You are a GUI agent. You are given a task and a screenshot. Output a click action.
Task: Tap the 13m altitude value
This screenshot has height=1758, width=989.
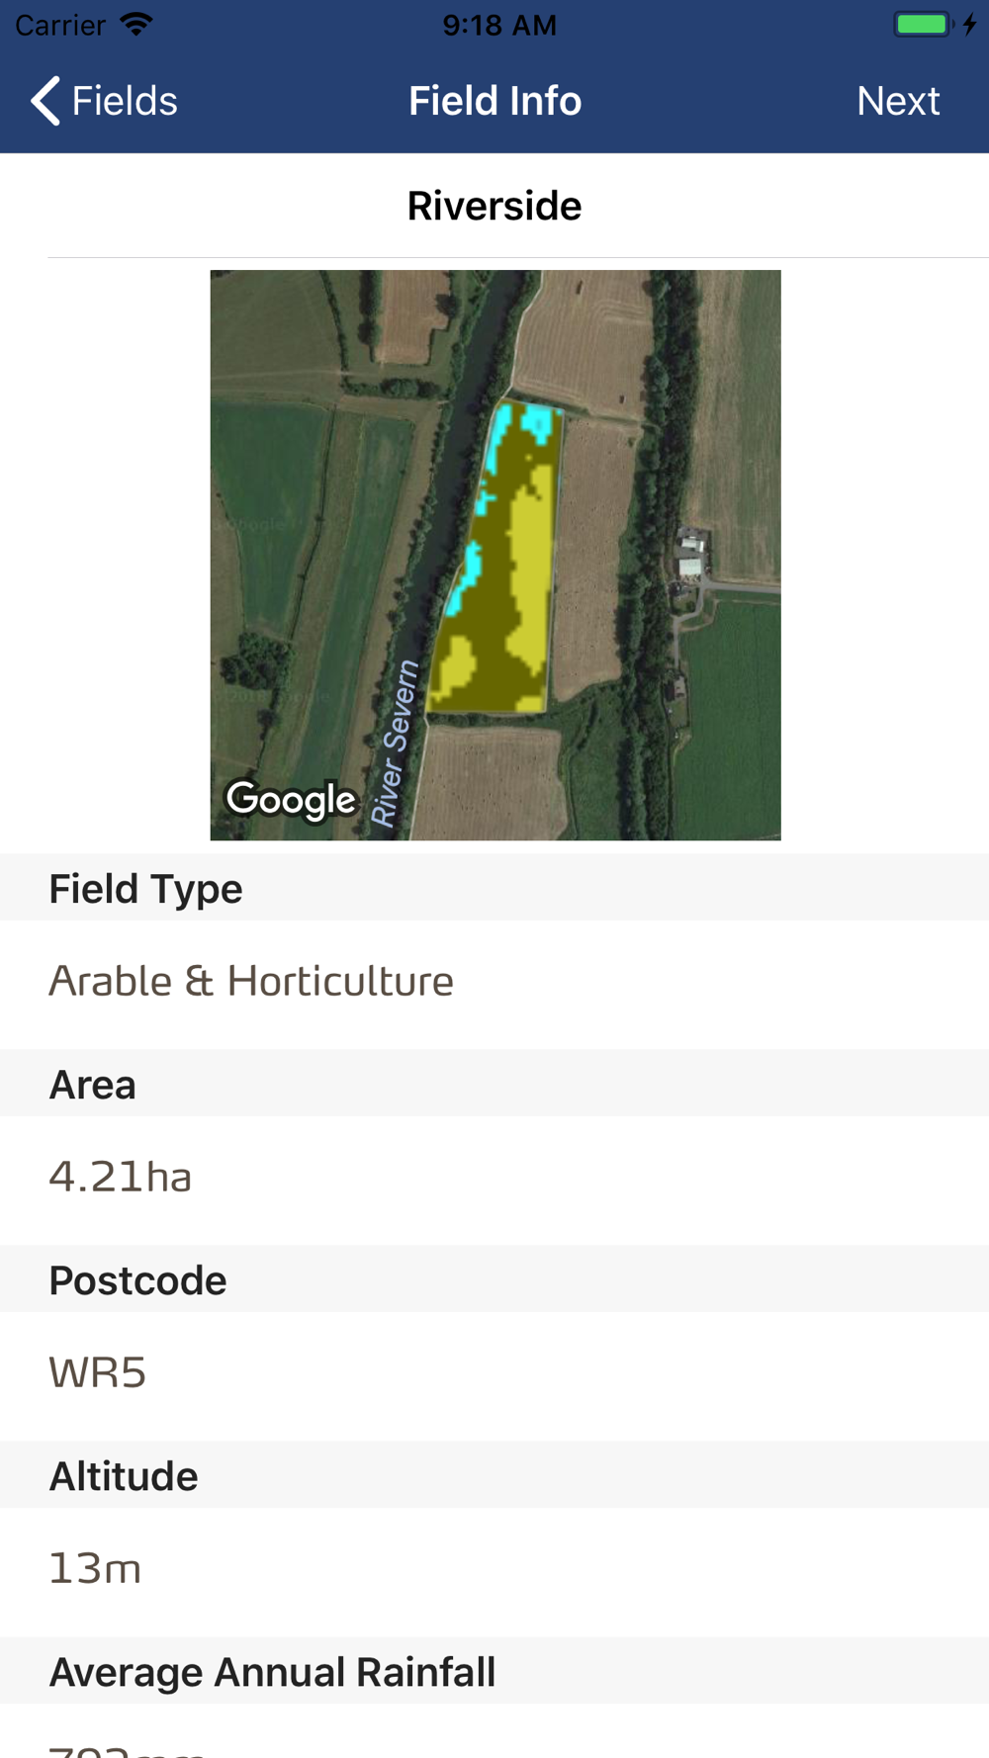click(95, 1568)
